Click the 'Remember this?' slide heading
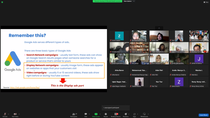 [x=27, y=35]
